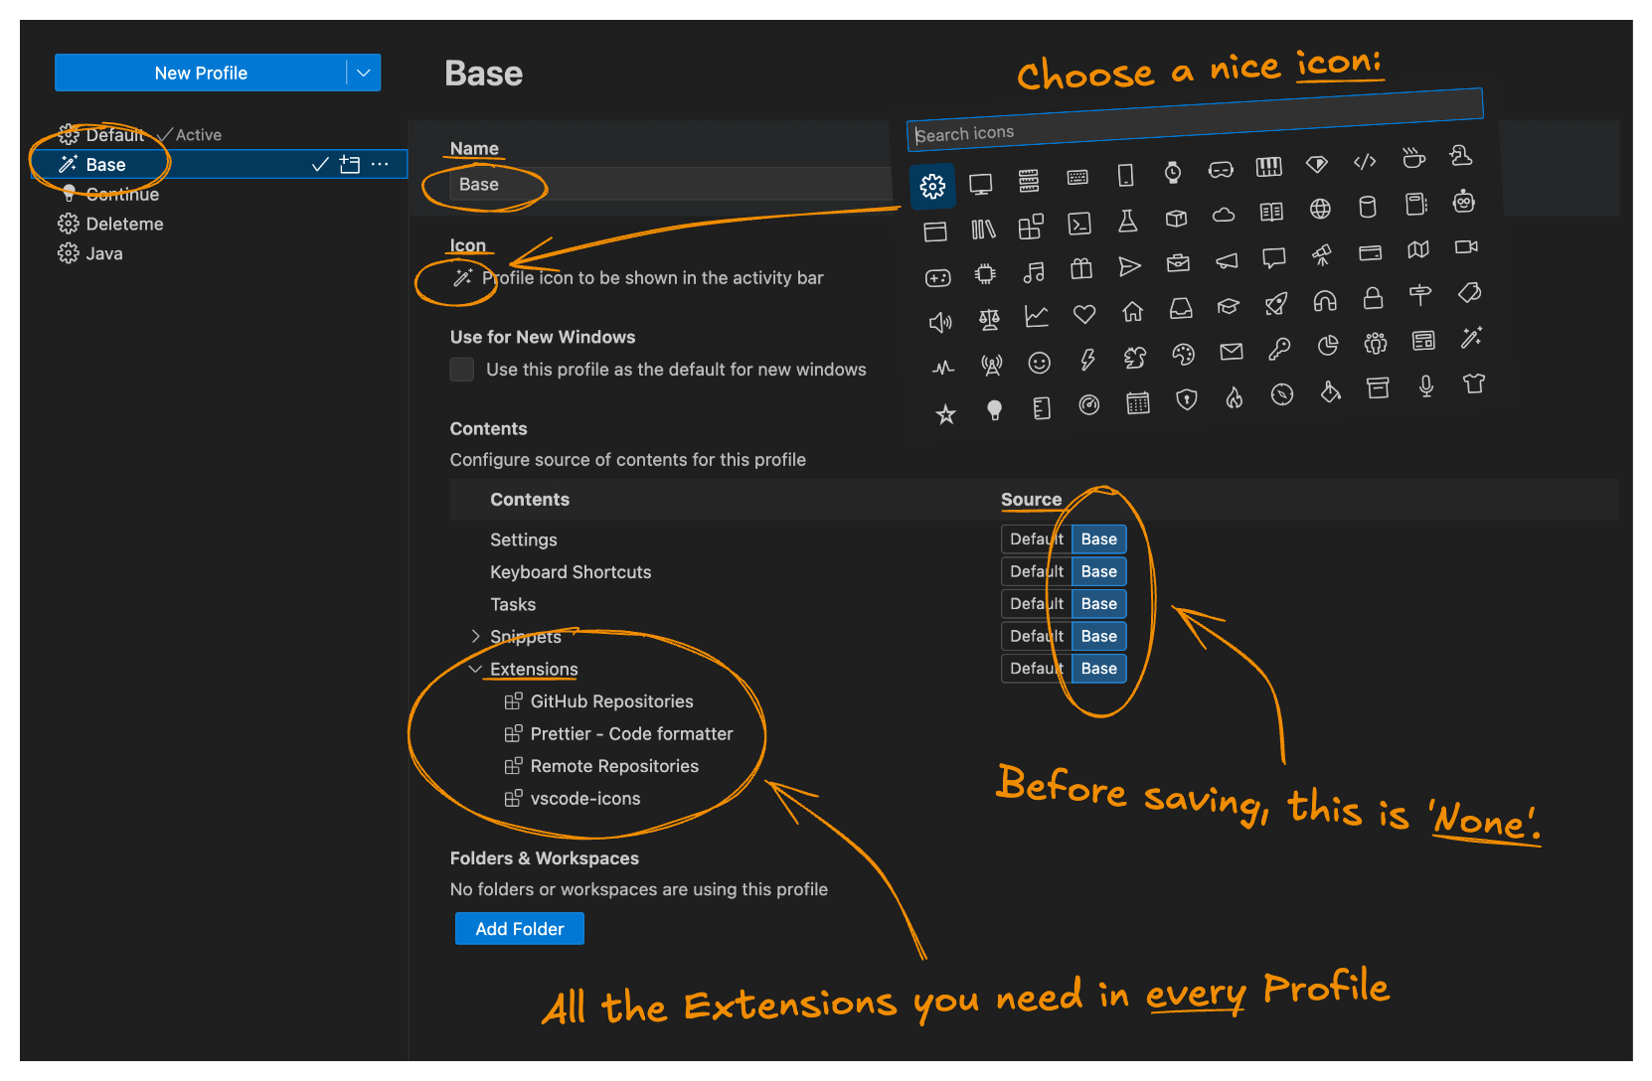
Task: Select the flame icon
Action: 1234,397
